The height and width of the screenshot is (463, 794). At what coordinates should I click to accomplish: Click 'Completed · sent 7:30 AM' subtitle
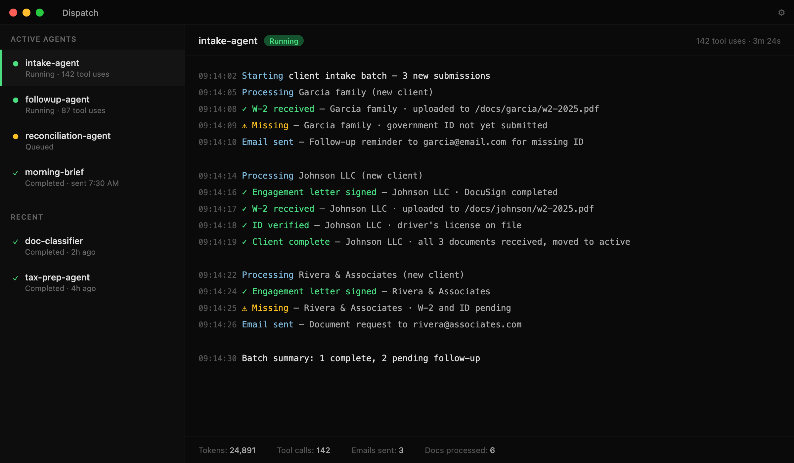pos(72,183)
